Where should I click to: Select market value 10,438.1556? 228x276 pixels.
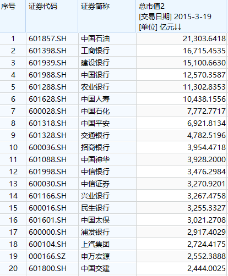(x=181, y=99)
